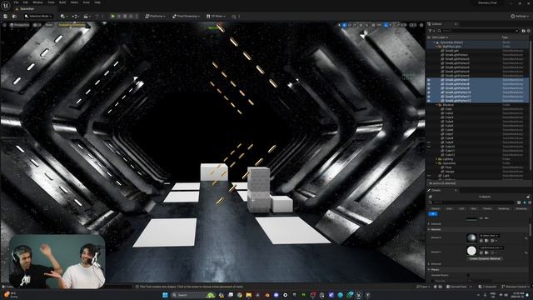Save the current level using the toolbar icon
Viewport: 533px width, 300px height.
coord(6,16)
